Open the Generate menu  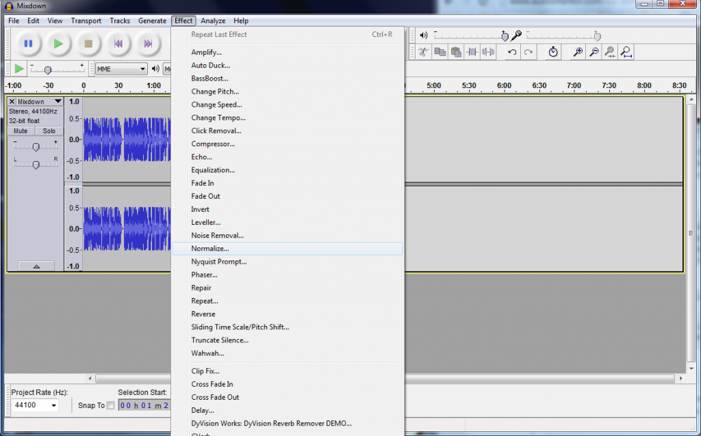click(x=152, y=21)
